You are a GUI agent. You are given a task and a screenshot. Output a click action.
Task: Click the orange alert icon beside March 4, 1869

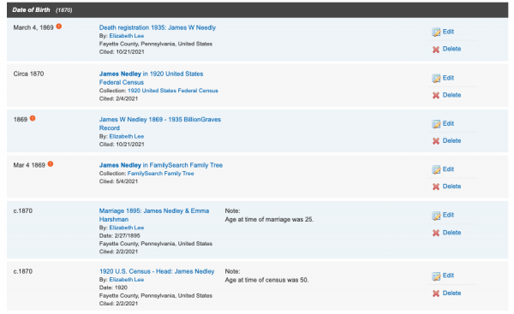coord(58,27)
